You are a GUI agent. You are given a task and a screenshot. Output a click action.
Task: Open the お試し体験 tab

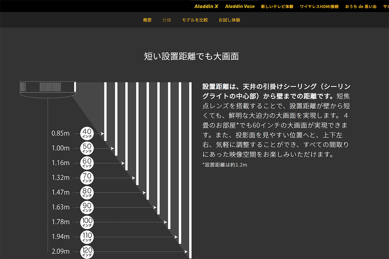tap(230, 20)
